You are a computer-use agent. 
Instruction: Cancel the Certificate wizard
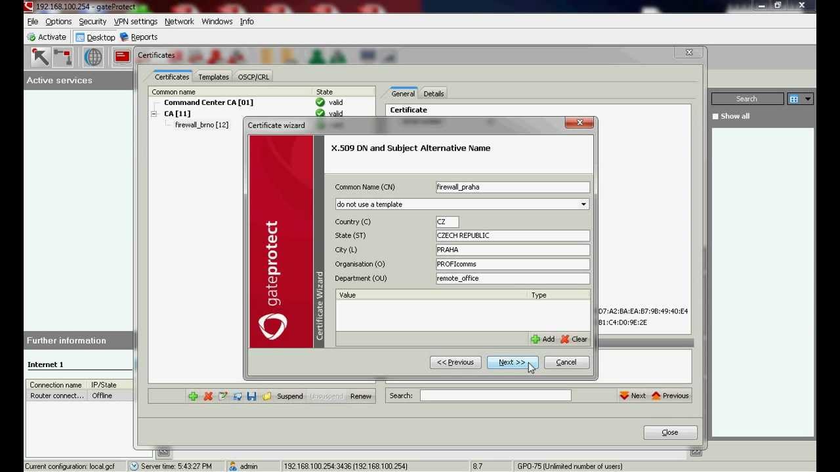566,363
